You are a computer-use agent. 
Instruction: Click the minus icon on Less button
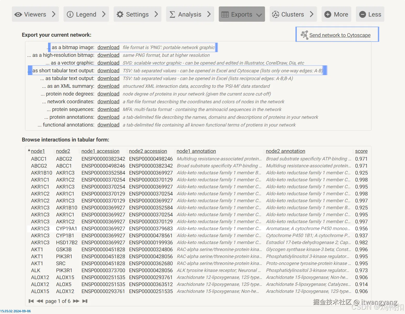363,14
